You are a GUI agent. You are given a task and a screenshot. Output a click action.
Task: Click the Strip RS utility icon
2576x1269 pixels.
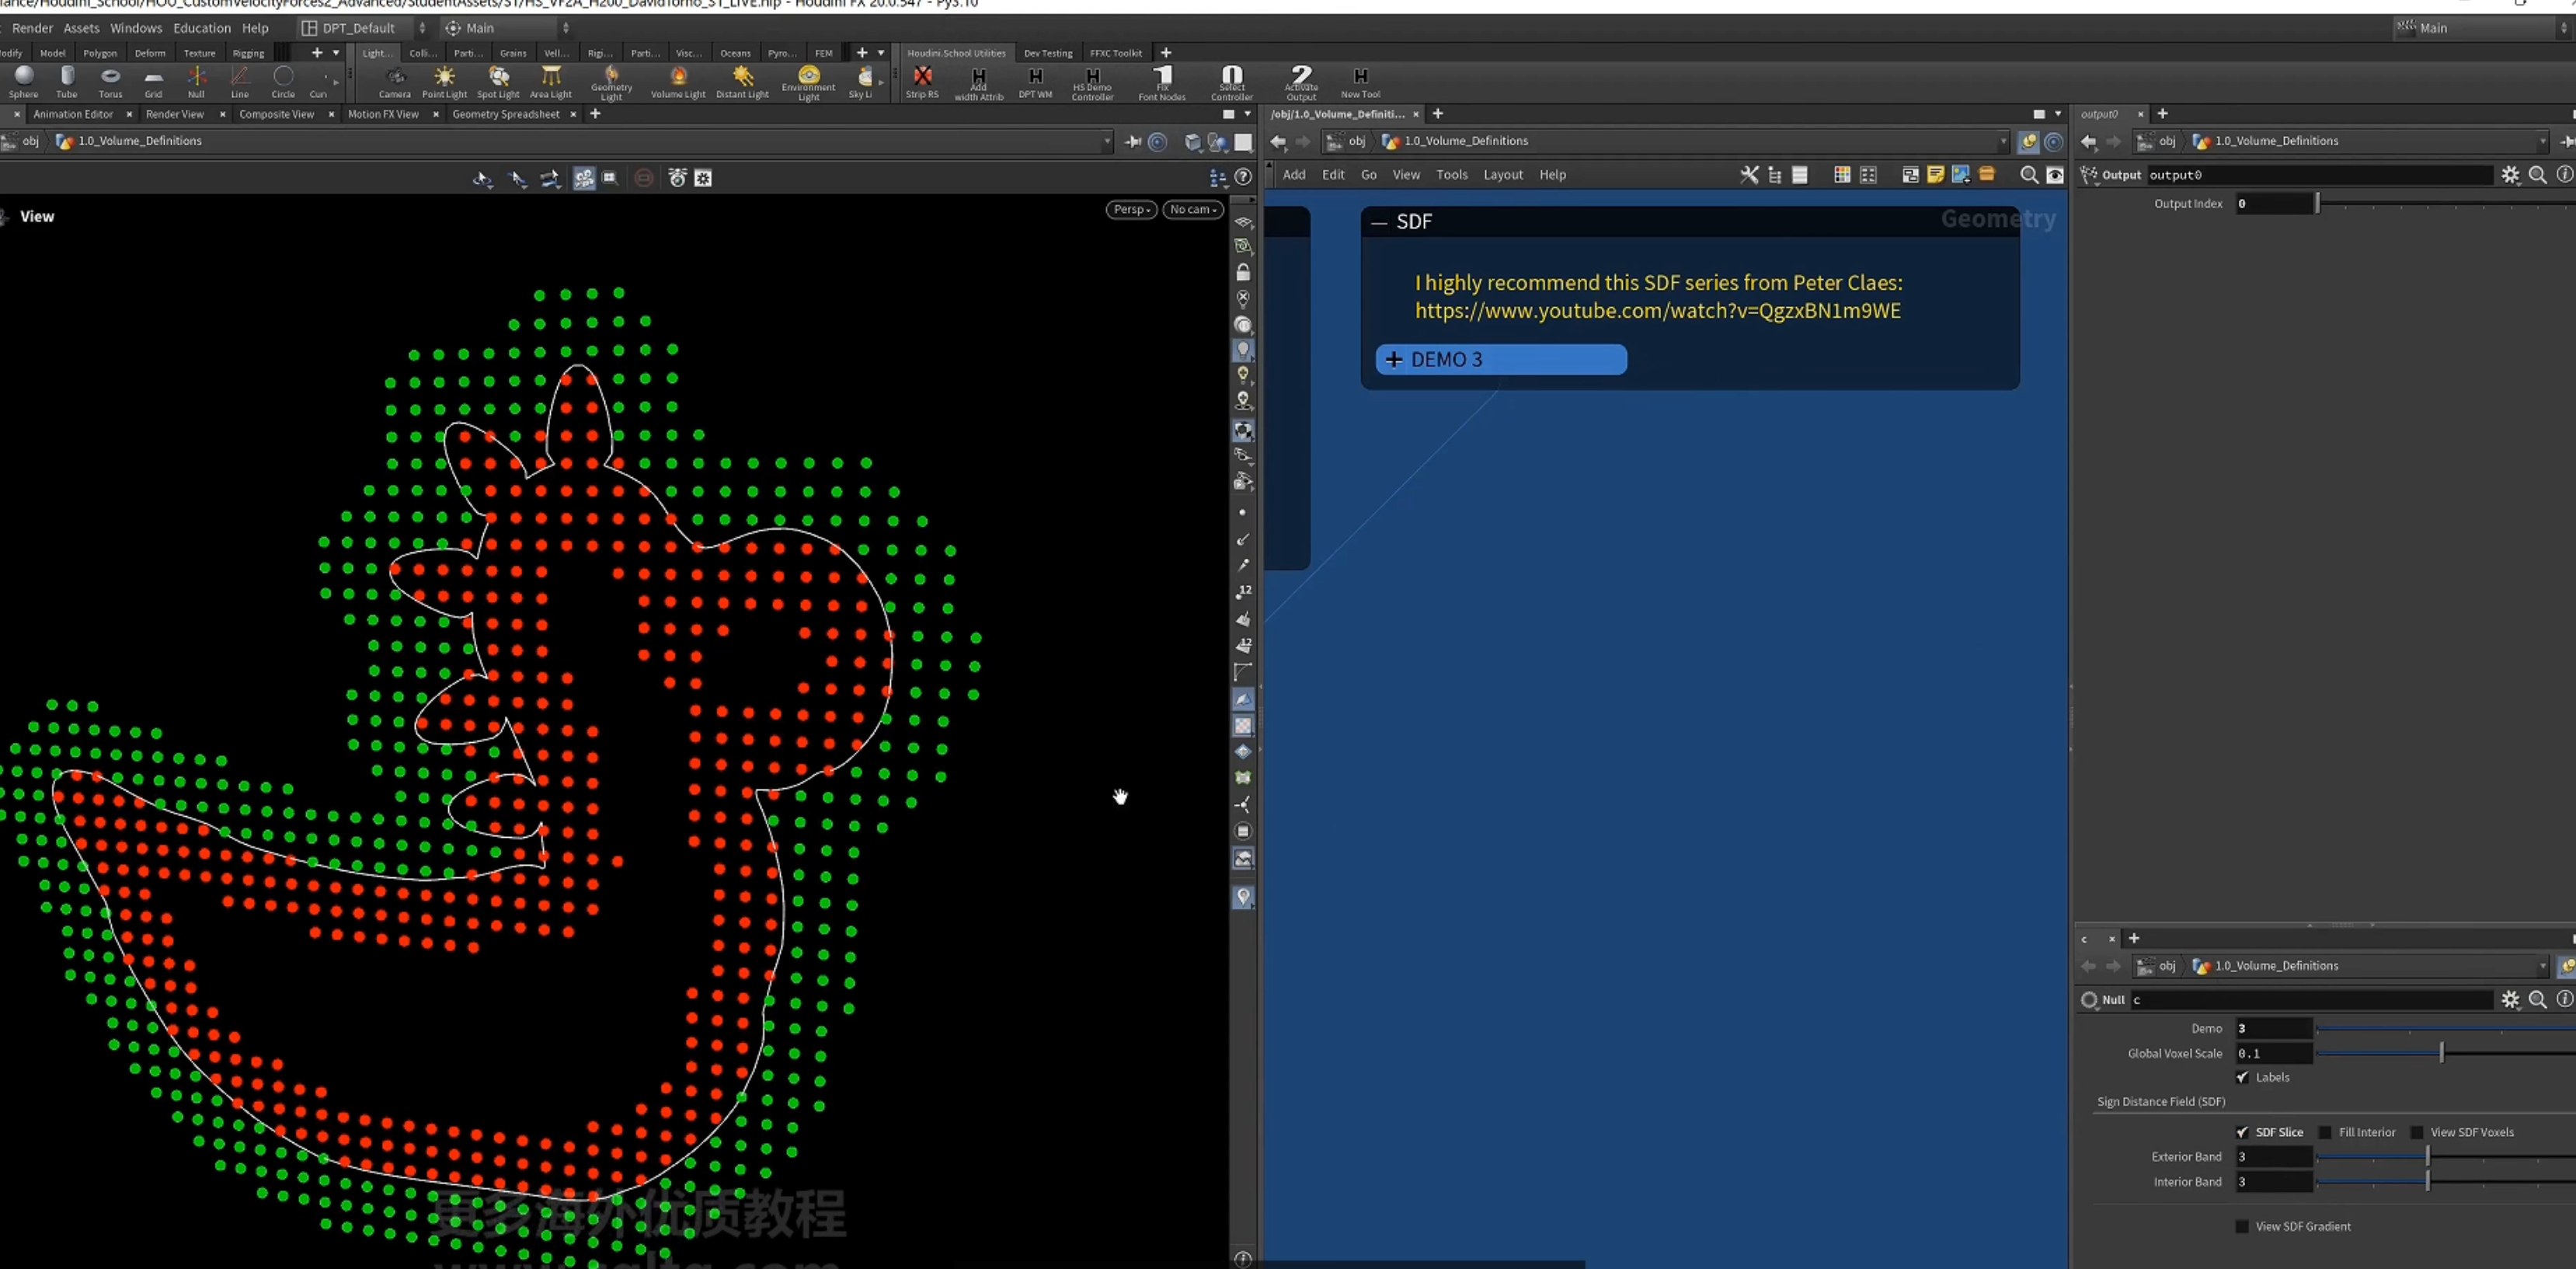[x=922, y=82]
